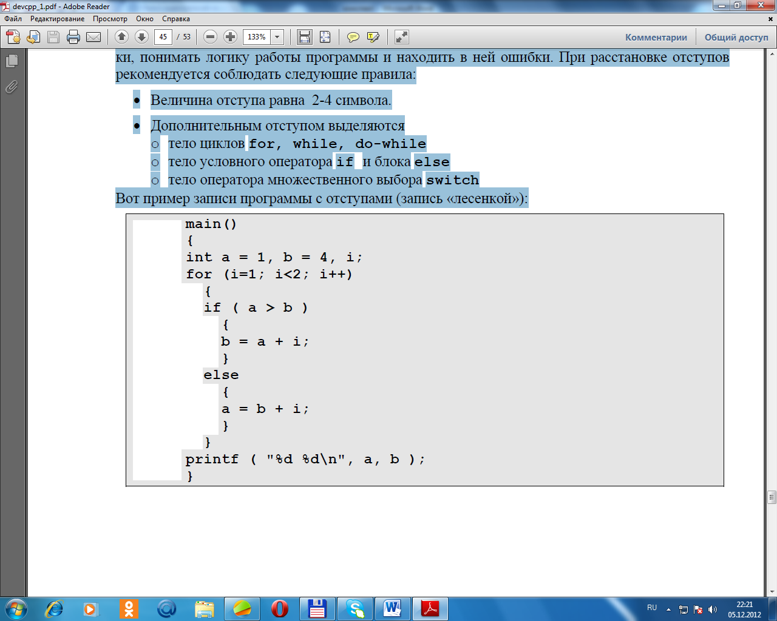Show page thumbnails panel in sidebar

click(x=12, y=61)
